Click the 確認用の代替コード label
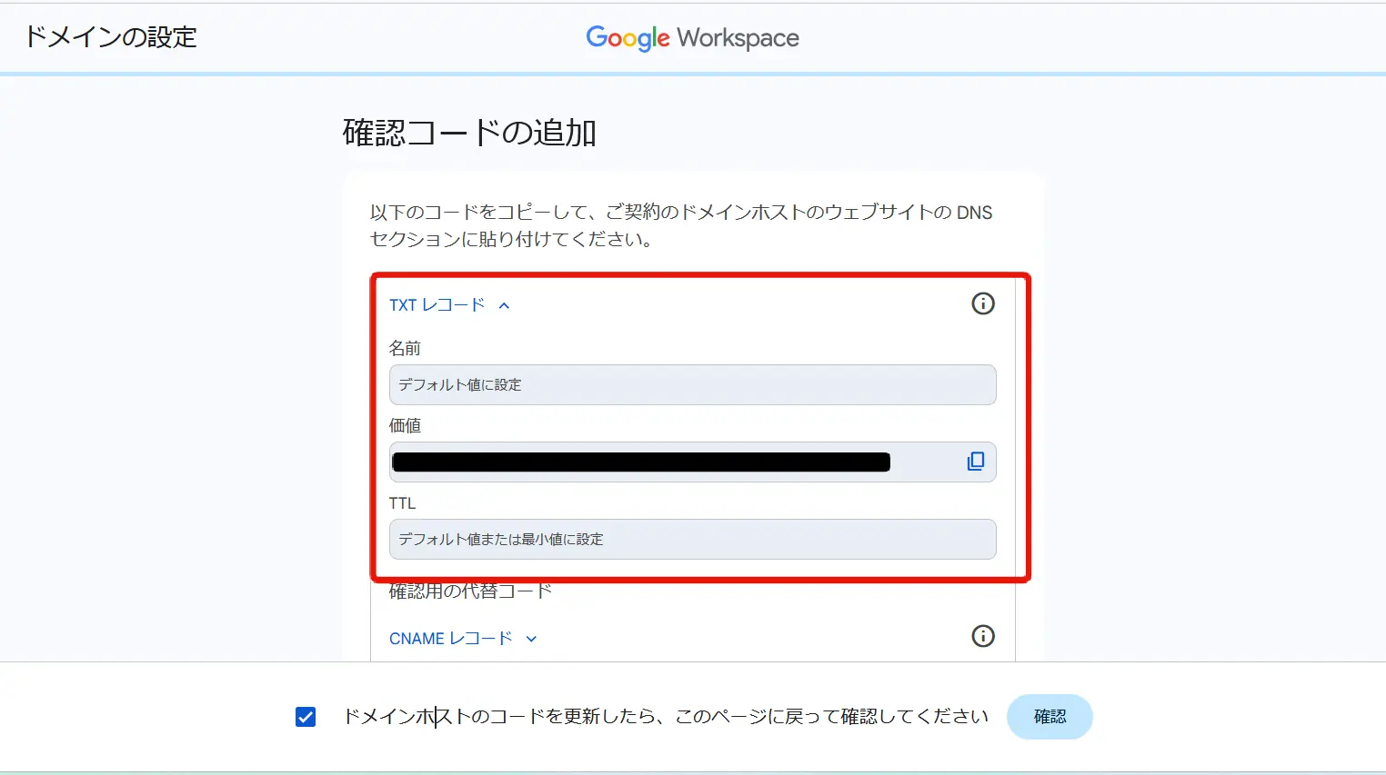This screenshot has height=775, width=1386. tap(471, 591)
